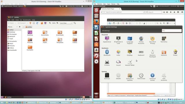Click zoom out magnifier in file manager

[x=50, y=23]
